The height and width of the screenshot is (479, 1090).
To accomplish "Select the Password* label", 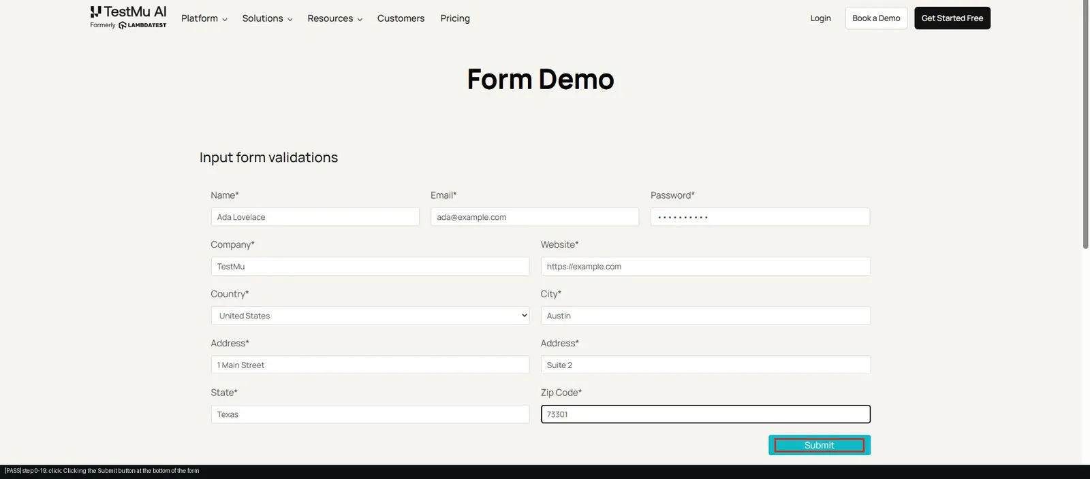I will (x=672, y=195).
